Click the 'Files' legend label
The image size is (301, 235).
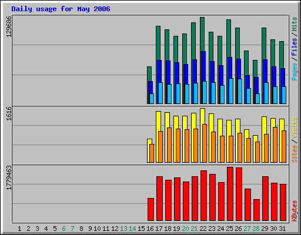(x=294, y=47)
